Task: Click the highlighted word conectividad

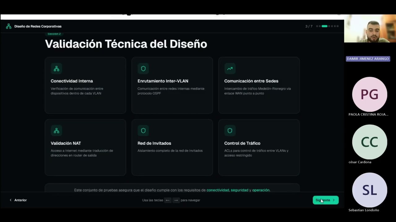Action: (218, 190)
